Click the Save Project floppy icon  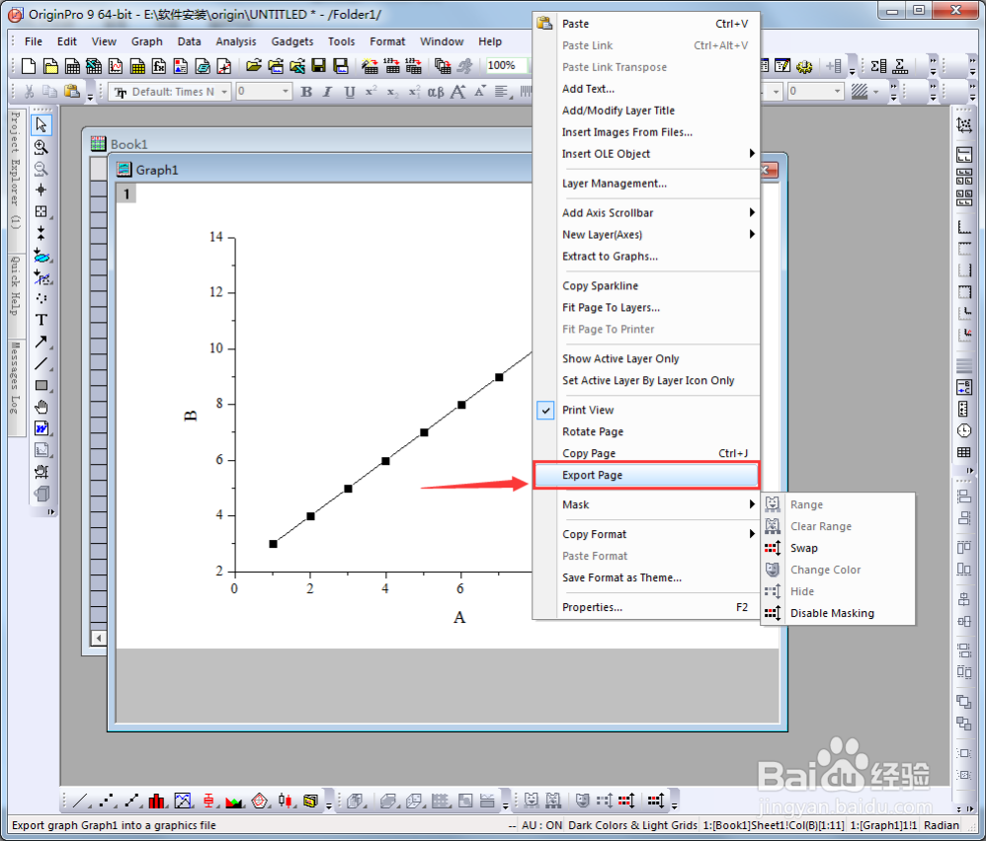tap(319, 65)
